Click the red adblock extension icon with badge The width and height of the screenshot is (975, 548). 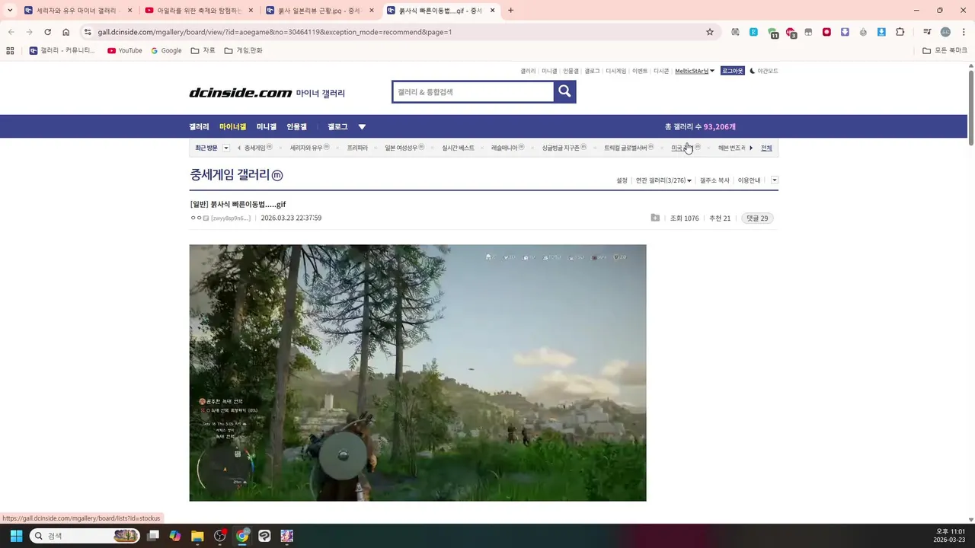(x=791, y=33)
